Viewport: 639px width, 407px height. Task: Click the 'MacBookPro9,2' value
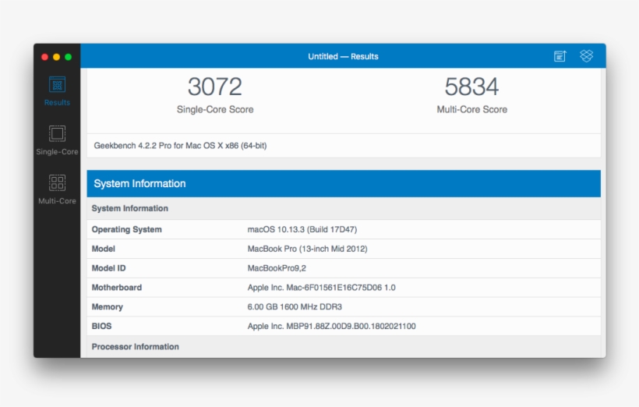[x=277, y=268]
